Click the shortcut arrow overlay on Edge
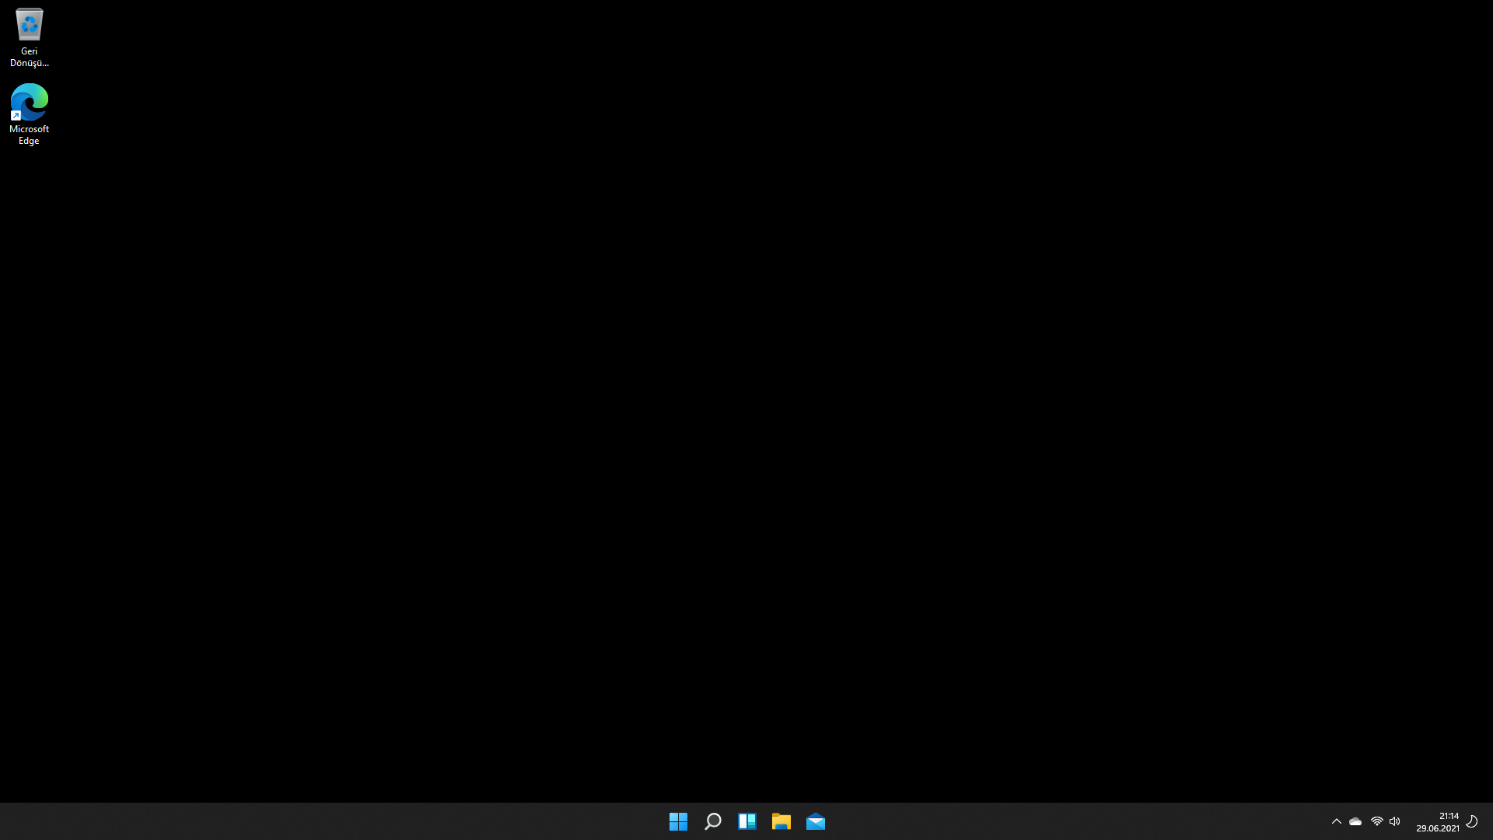1493x840 pixels. (x=16, y=115)
